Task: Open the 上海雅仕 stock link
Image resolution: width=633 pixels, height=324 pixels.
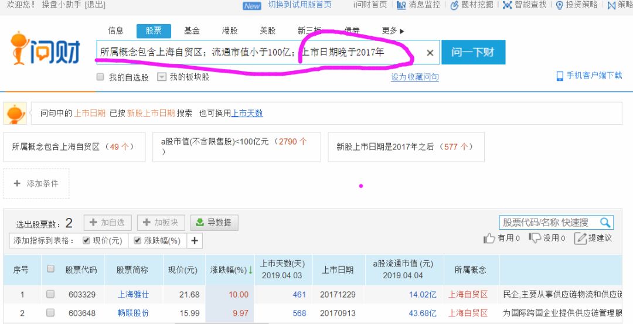Action: pos(133,295)
